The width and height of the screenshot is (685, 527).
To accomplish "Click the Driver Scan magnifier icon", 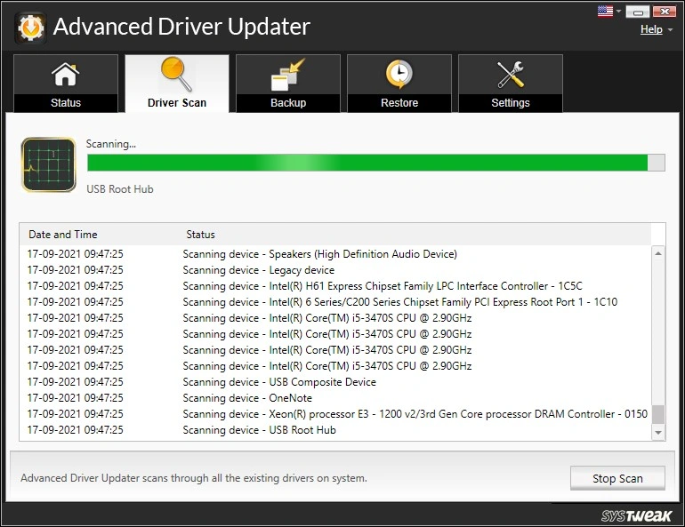I will [x=176, y=75].
